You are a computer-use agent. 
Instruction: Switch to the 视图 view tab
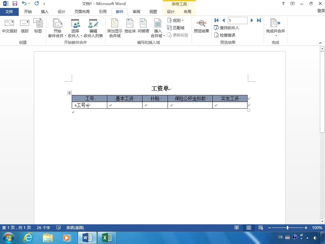[x=153, y=12]
